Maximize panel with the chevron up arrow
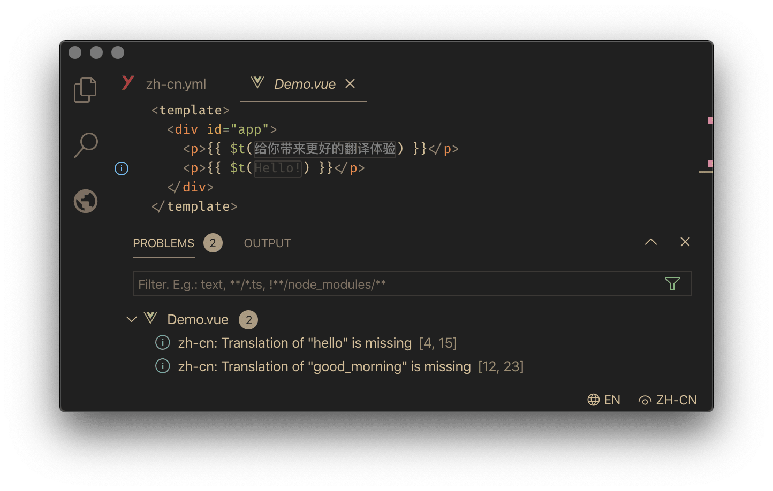The width and height of the screenshot is (773, 491). point(650,242)
